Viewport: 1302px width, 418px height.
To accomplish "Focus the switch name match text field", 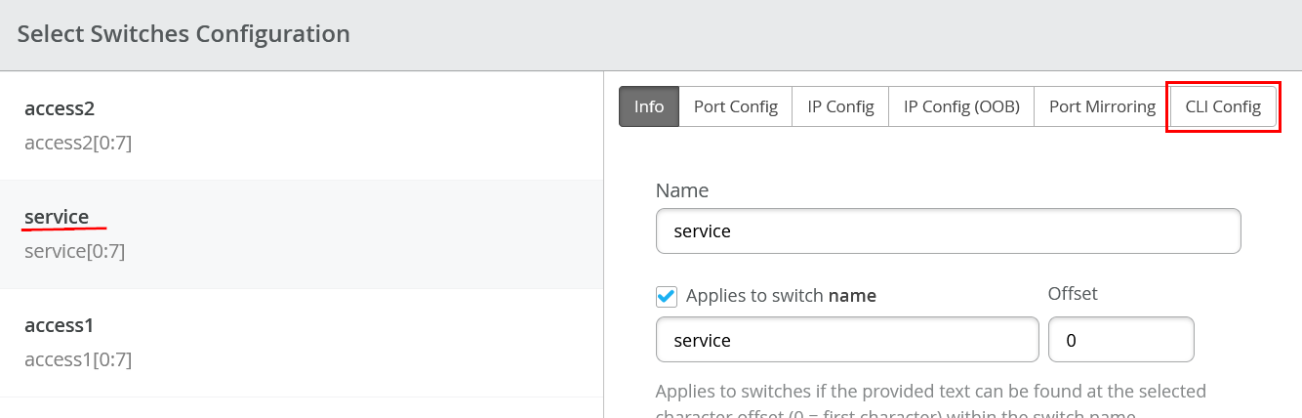I will 846,340.
